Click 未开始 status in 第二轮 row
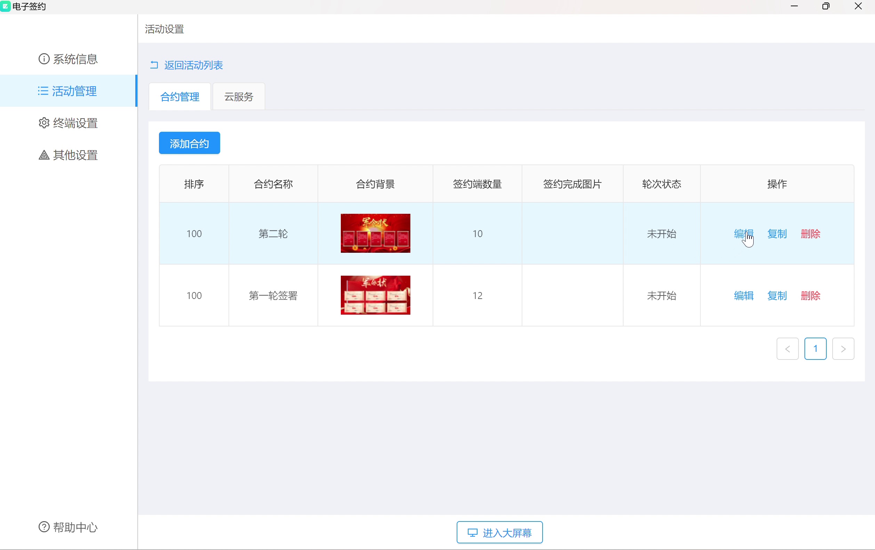The image size is (875, 550). tap(662, 234)
